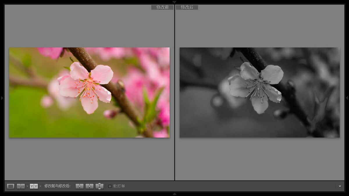
Task: Click the black-and-white after photo
Action: [259, 92]
